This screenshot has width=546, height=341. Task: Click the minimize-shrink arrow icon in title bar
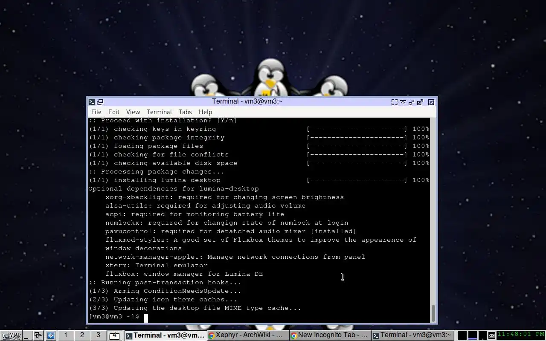[x=411, y=102]
